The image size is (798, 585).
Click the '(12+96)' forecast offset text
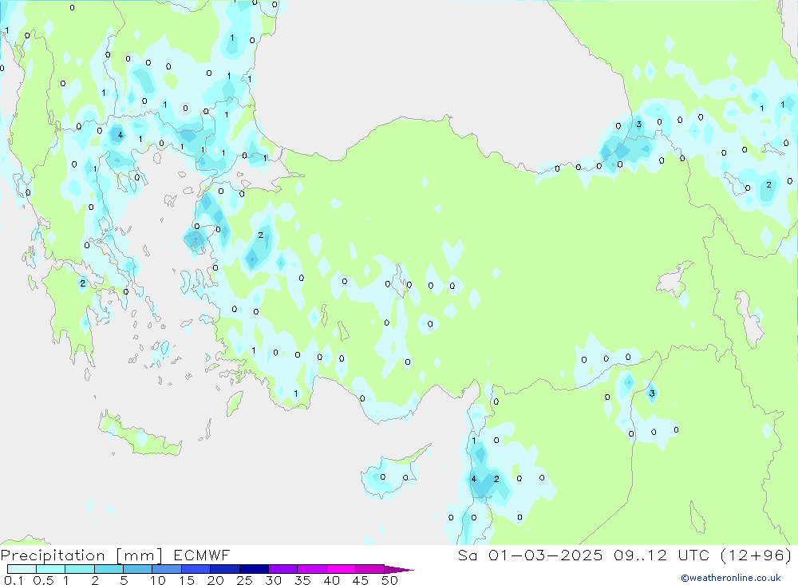(x=756, y=555)
